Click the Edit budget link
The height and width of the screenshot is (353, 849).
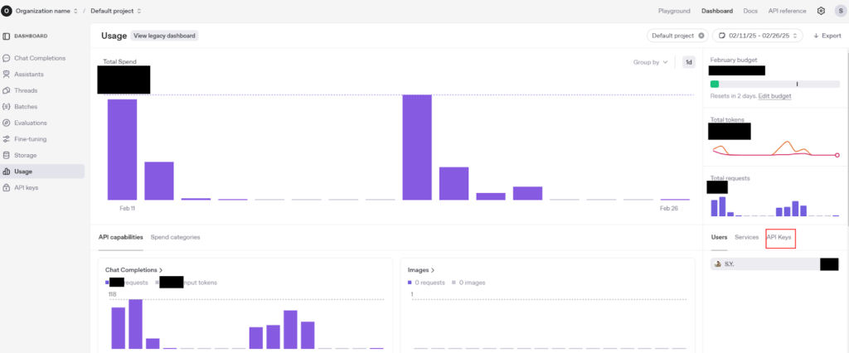(x=774, y=96)
